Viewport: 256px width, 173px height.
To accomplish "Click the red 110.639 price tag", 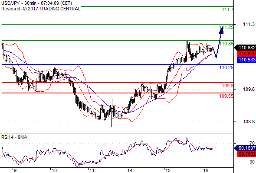I will tap(246, 54).
